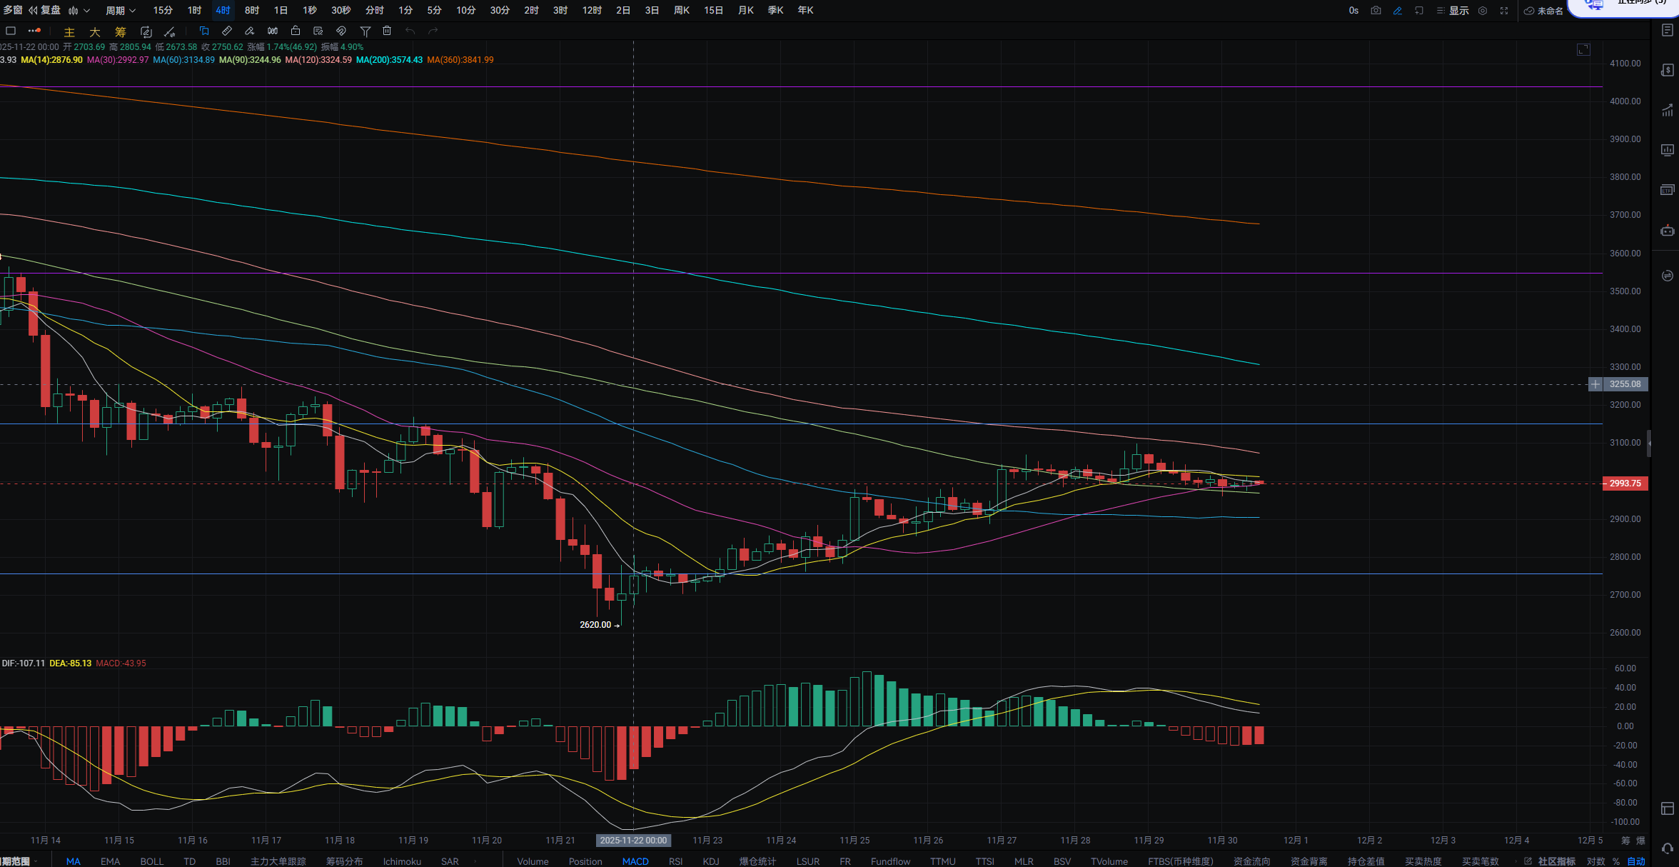Open the filter funnel tool
This screenshot has width=1679, height=867.
[x=365, y=31]
